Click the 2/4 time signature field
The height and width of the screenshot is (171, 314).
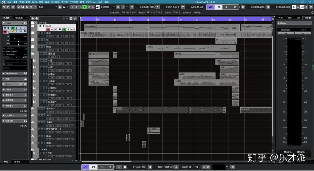pyautogui.click(x=196, y=167)
